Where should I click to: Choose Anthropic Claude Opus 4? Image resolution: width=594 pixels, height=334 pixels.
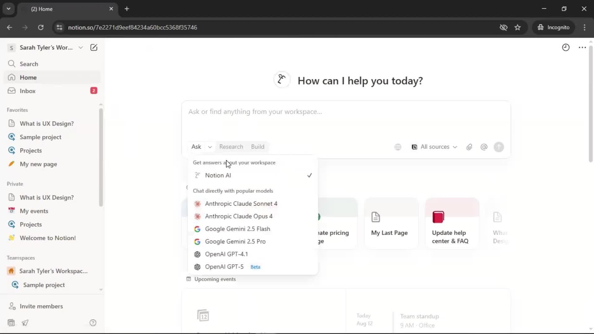point(253,216)
